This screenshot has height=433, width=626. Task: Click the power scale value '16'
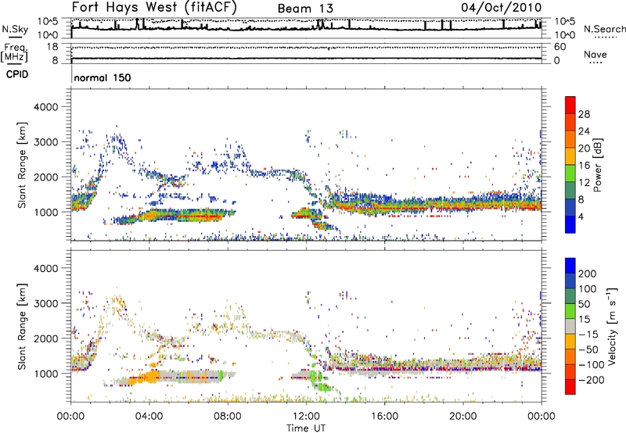tap(584, 166)
